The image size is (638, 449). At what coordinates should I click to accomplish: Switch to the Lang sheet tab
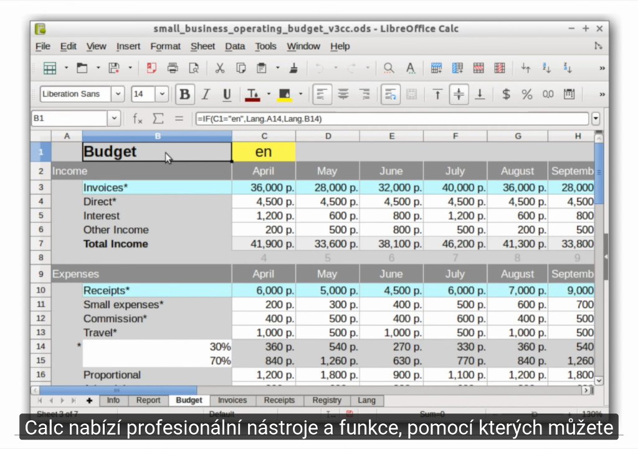(366, 400)
